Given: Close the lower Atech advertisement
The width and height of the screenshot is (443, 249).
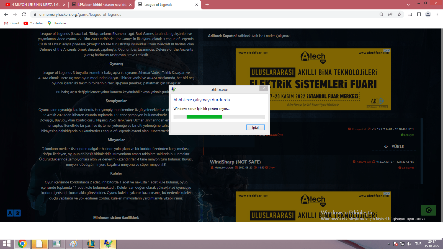Looking at the screenshot, I should click(389, 193).
